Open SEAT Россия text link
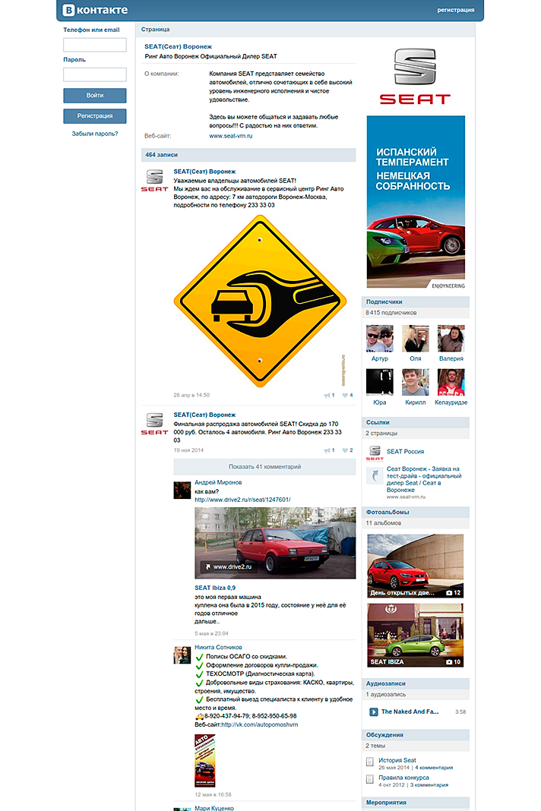The height and width of the screenshot is (811, 541). (x=405, y=452)
